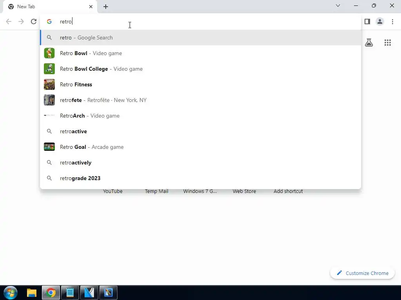401x300 pixels.
Task: Open the video editor taskbar icon
Action: coord(89,293)
